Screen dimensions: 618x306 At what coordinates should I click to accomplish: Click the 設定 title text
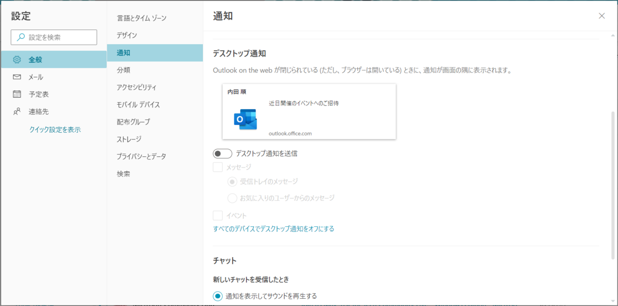[21, 16]
